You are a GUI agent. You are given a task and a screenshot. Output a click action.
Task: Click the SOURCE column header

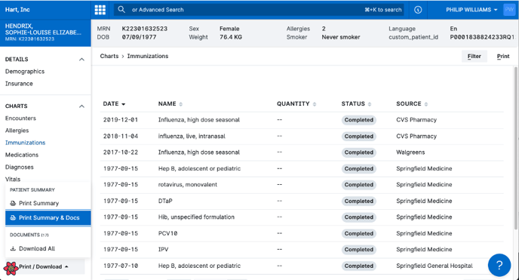409,104
